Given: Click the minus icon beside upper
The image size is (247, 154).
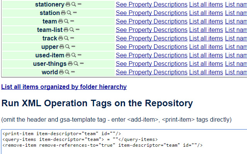Looking at the screenshot, I should click(x=73, y=47).
